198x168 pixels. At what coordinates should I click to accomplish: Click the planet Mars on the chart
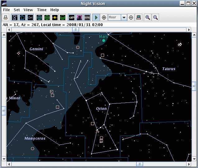point(104,40)
